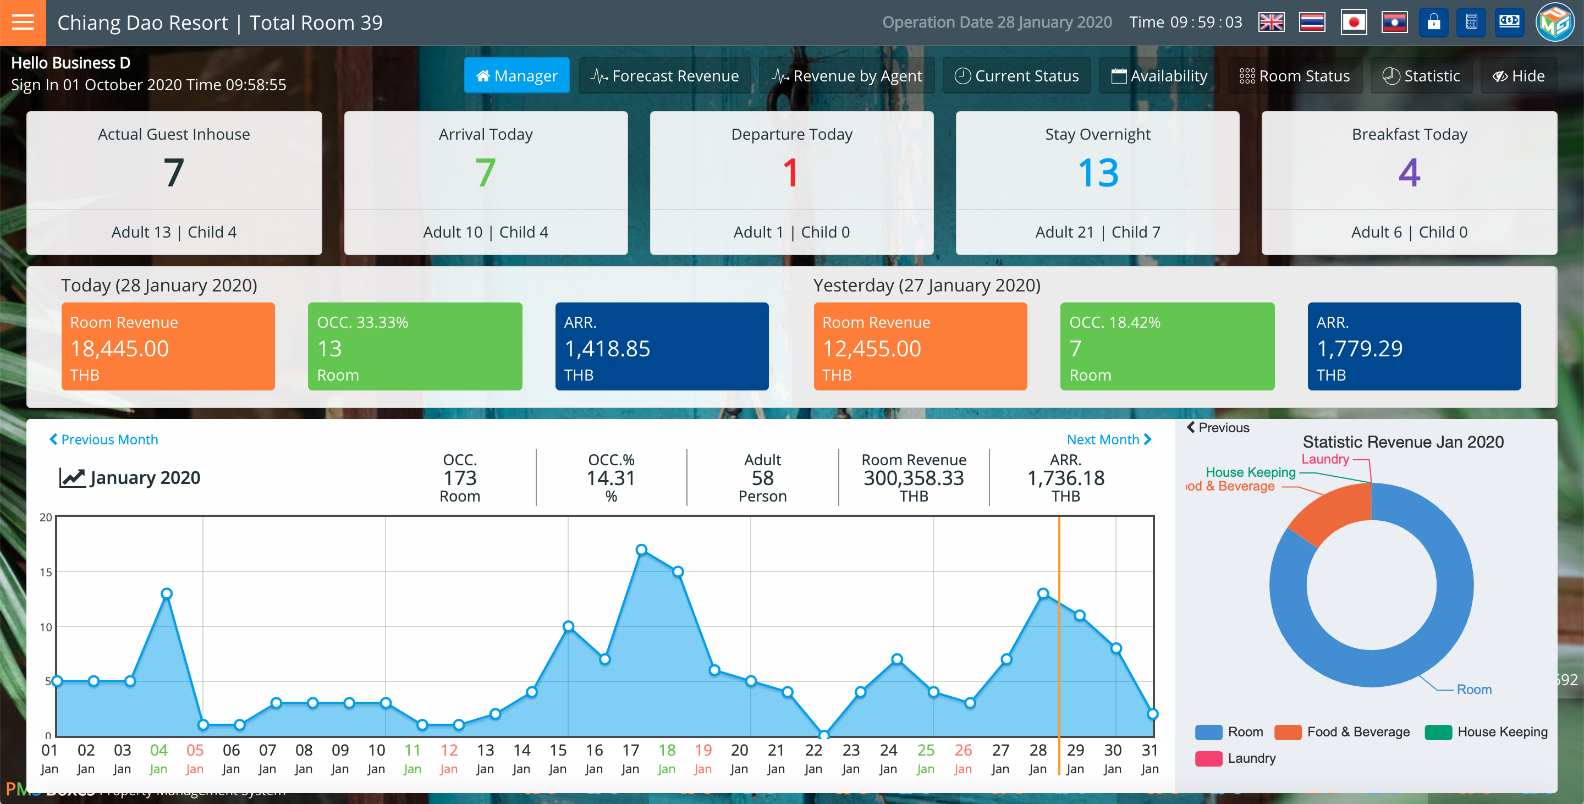Switch to Room Status tab

coord(1294,75)
